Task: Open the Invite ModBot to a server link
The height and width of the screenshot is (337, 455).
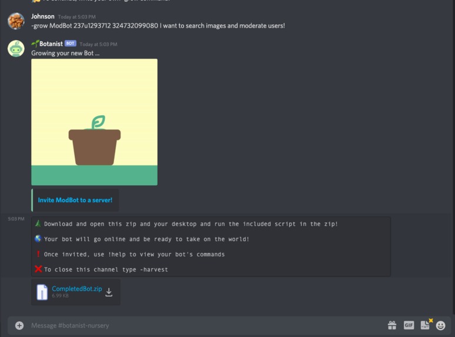Action: (x=75, y=200)
